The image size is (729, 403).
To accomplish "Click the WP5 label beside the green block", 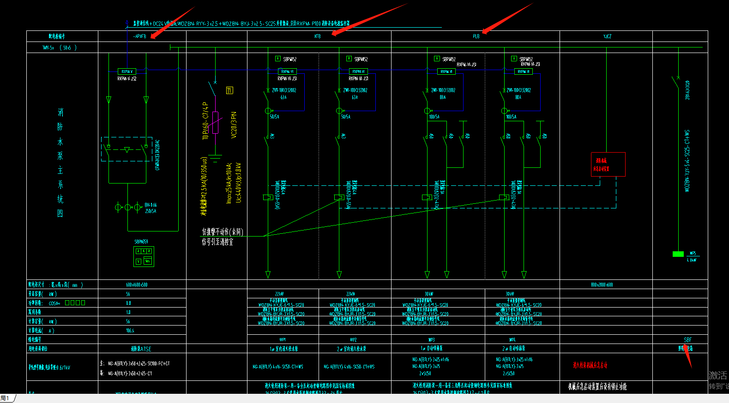I will click(x=693, y=253).
